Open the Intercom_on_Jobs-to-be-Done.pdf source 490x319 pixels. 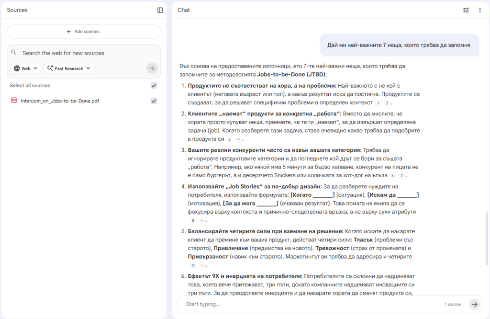pos(60,101)
